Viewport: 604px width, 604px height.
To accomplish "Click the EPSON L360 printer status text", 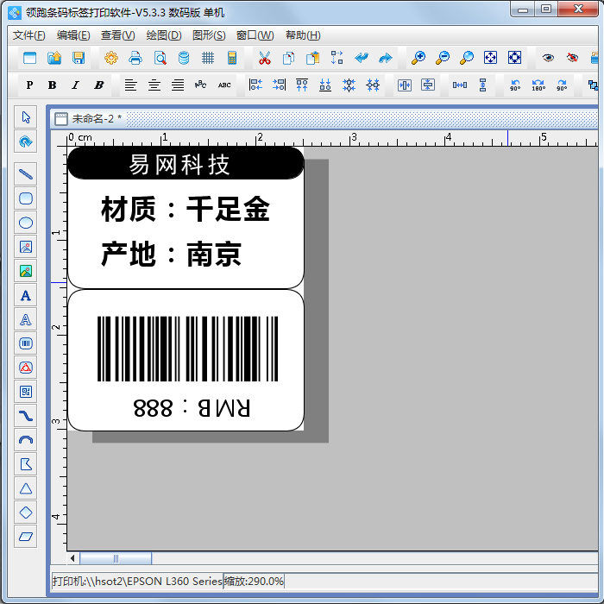I will [x=137, y=581].
